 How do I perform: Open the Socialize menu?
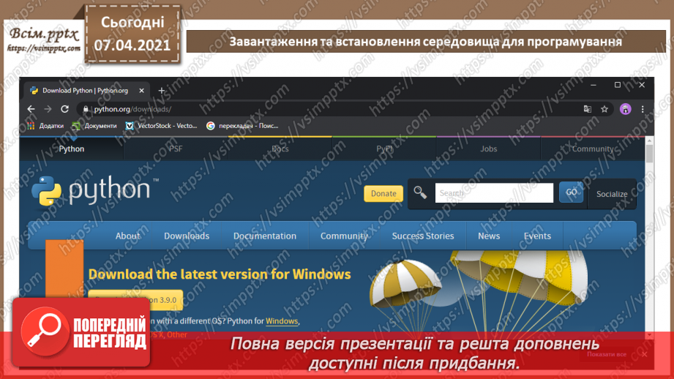(612, 194)
